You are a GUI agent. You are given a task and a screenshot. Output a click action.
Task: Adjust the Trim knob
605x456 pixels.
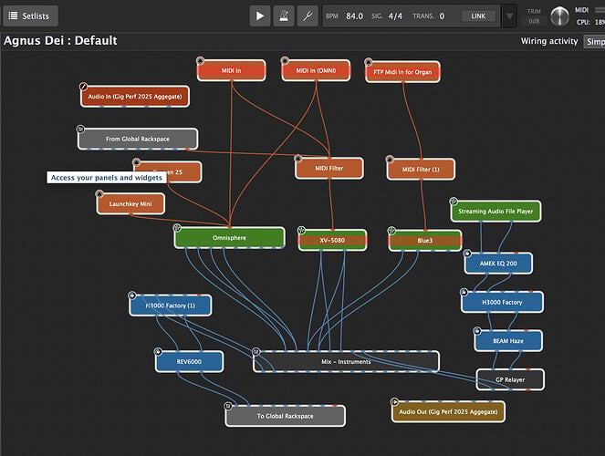[x=559, y=16]
